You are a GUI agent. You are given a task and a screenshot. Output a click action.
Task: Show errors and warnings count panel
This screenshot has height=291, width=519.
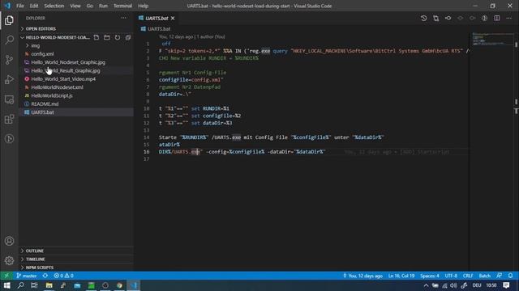click(x=63, y=276)
